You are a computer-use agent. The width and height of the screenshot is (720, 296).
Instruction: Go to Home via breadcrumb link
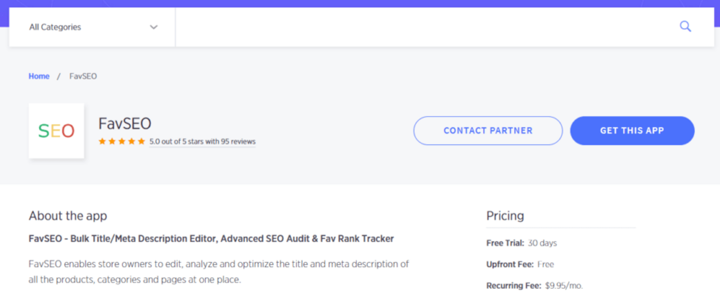[39, 76]
